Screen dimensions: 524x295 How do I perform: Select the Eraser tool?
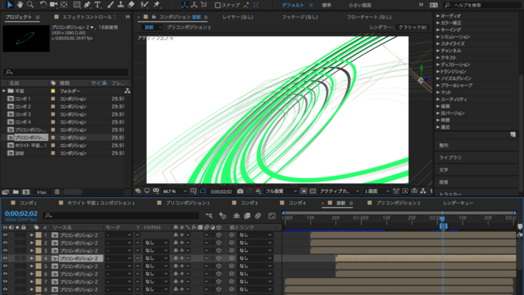point(131,4)
